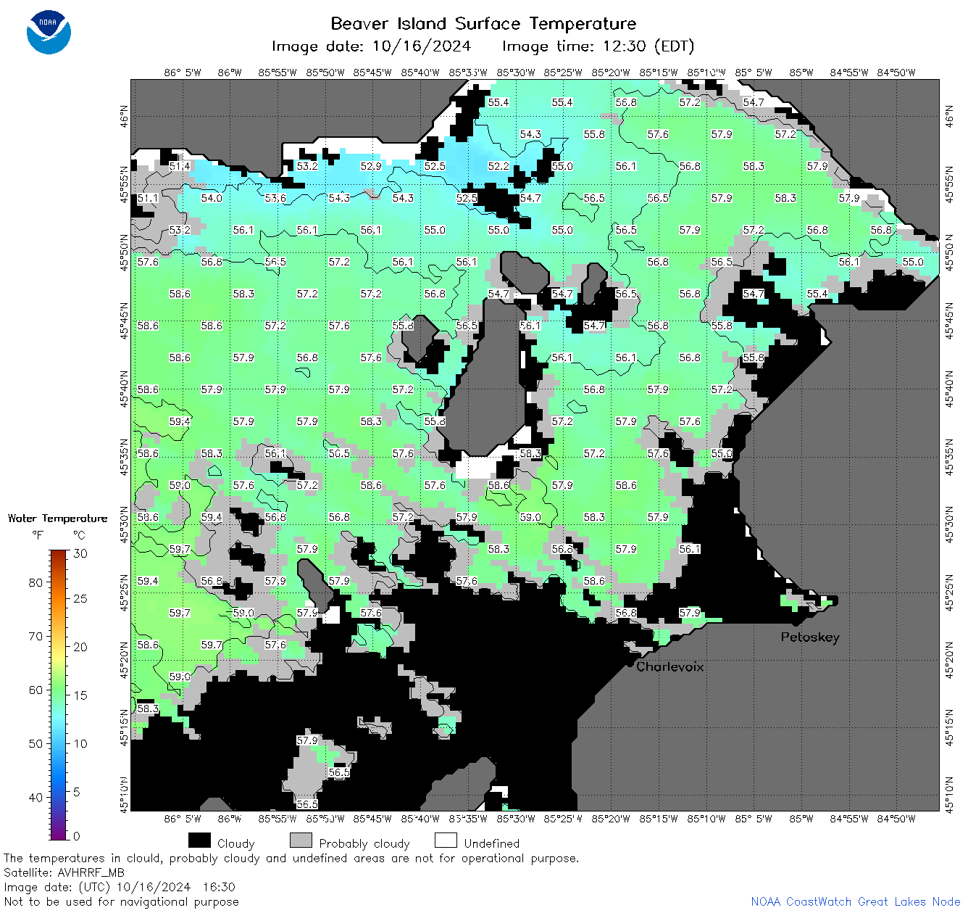Click 'Image date: 10/16/2024' in the header
The image size is (968, 913).
(371, 46)
